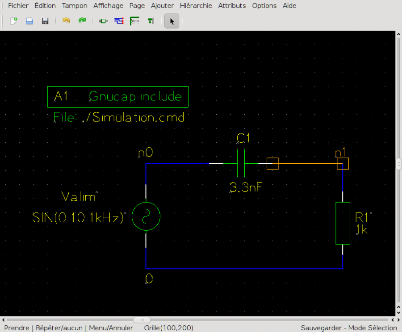Activate the Select mode arrow tool
The image size is (402, 332).
pyautogui.click(x=172, y=21)
